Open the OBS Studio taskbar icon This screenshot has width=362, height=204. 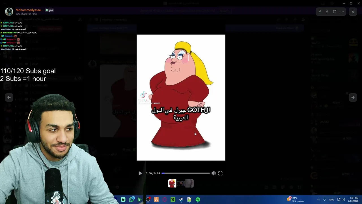point(148,199)
